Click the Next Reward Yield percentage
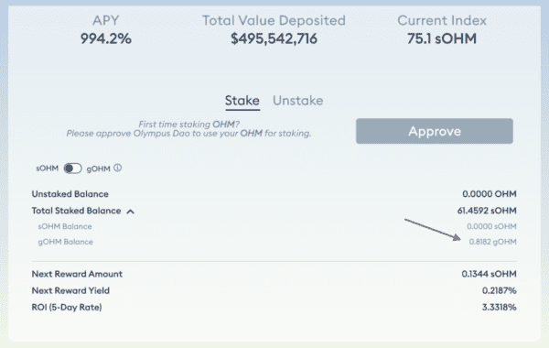 point(500,290)
